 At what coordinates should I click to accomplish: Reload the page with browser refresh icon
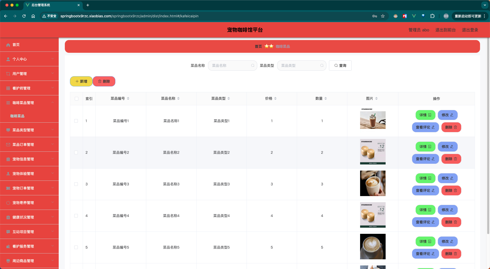point(24,16)
